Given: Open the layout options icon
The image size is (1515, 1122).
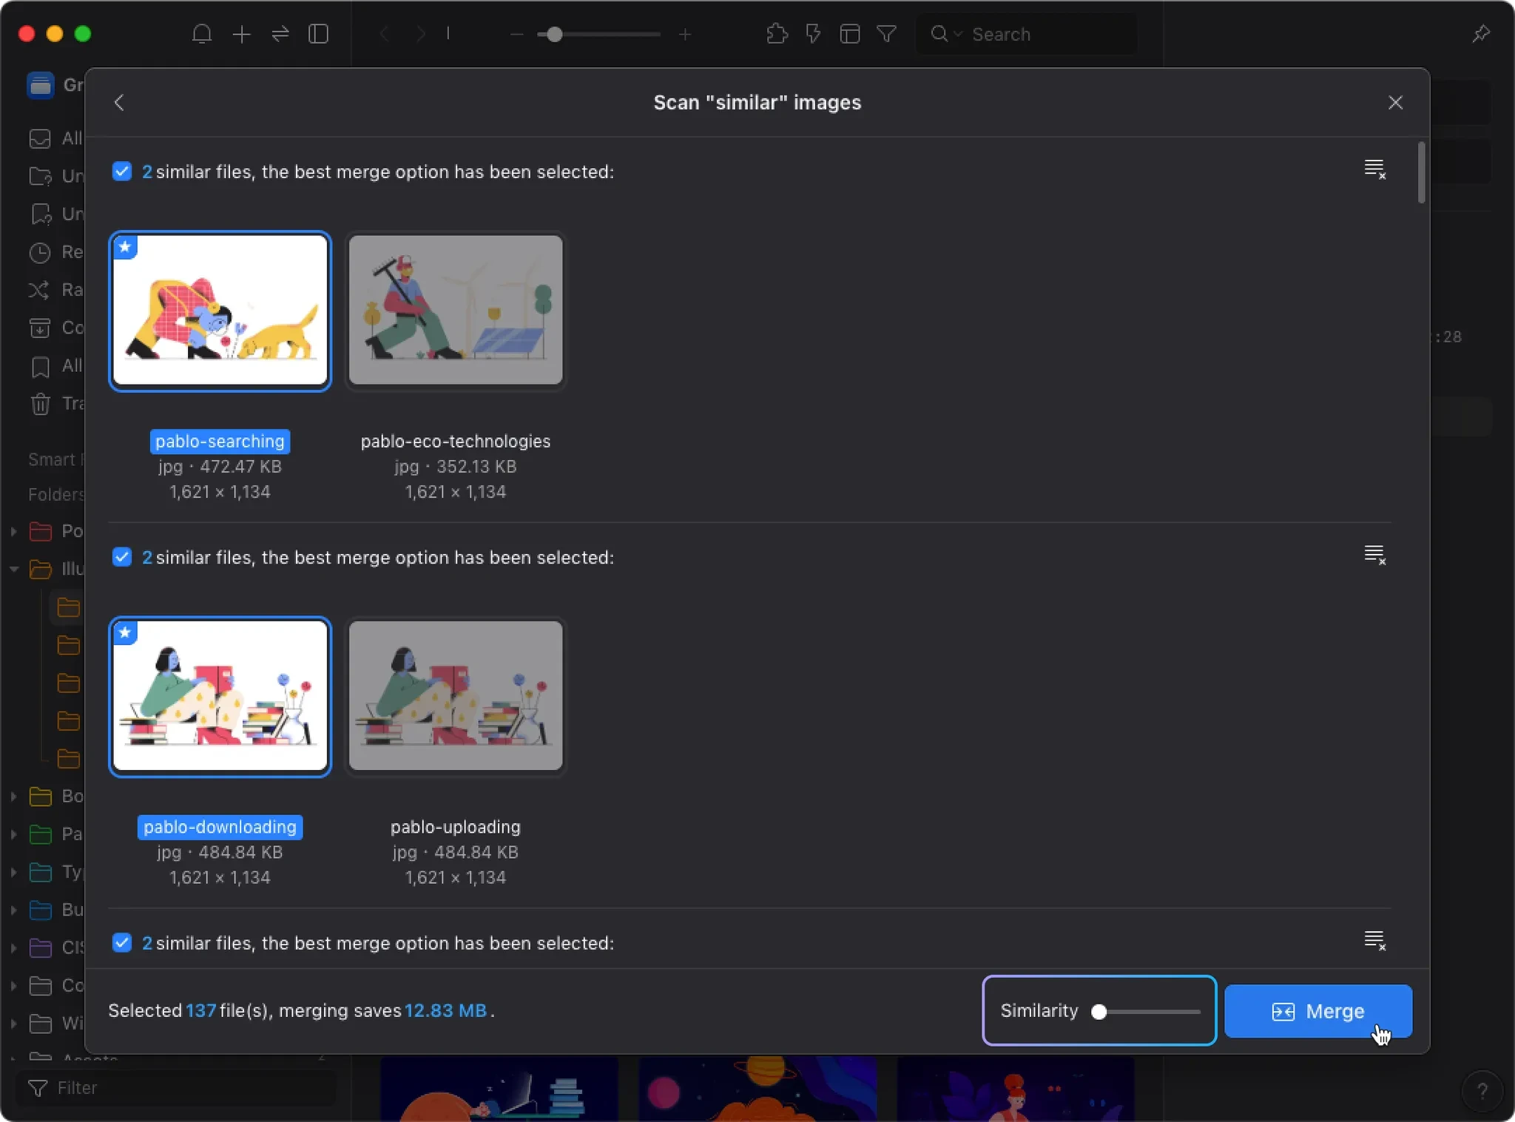Looking at the screenshot, I should (x=850, y=34).
